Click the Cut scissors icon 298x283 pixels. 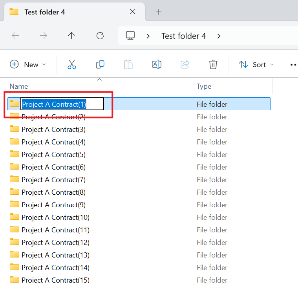point(71,64)
